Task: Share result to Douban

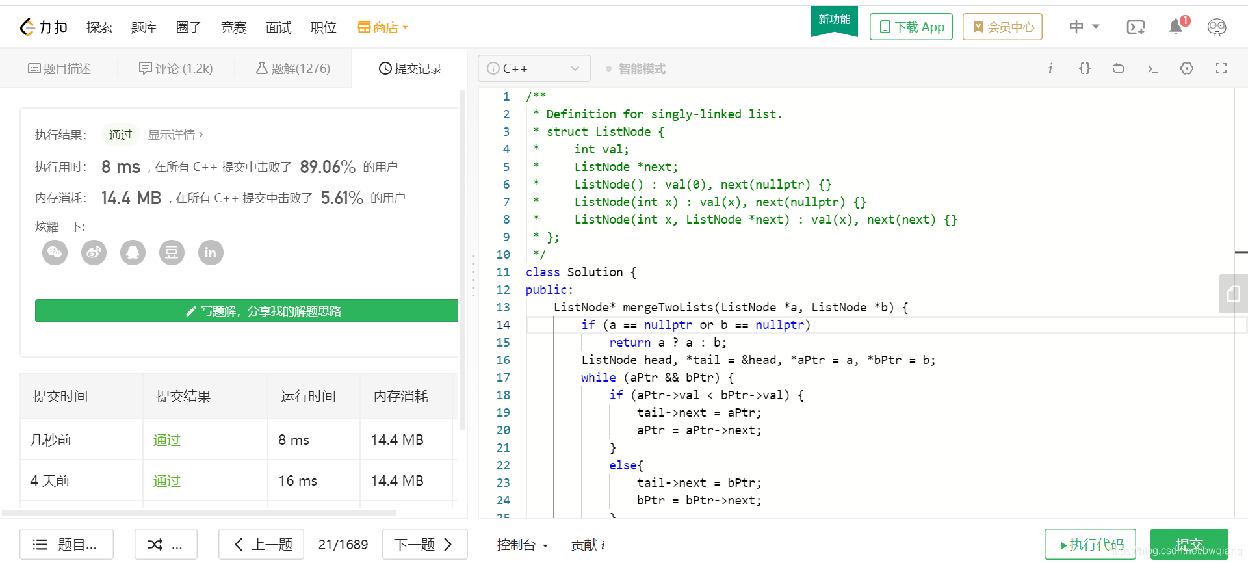Action: 172,252
